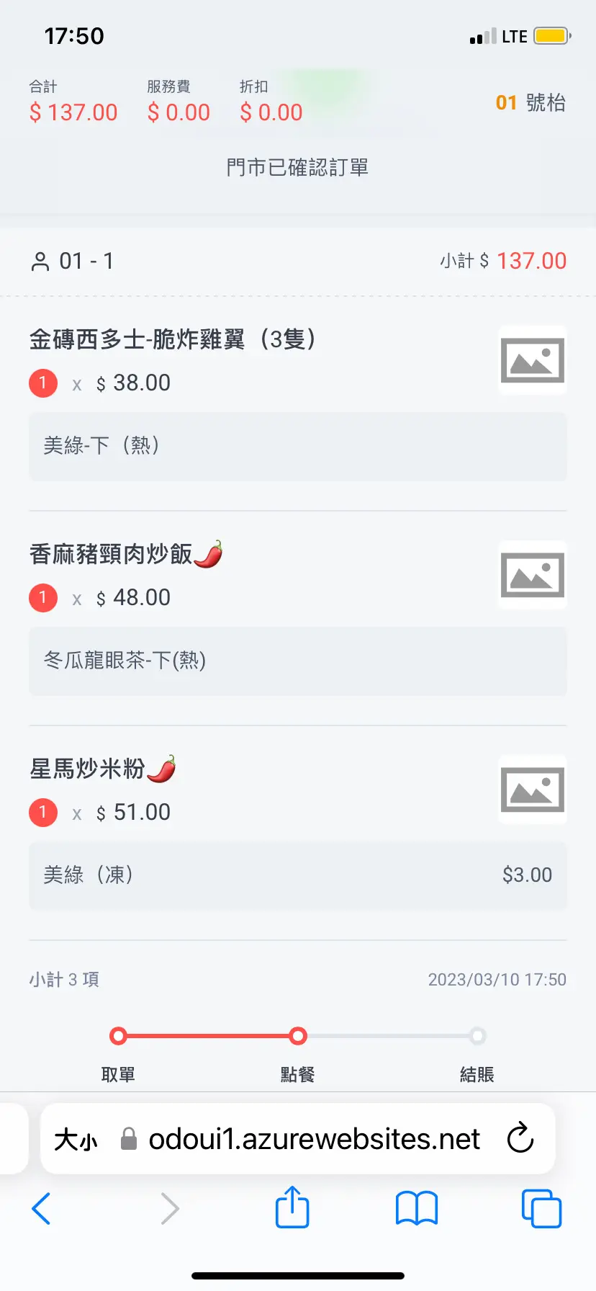Tap the 冬瓜龍眼茶-下(熱) drink option row
The image size is (596, 1291).
298,661
